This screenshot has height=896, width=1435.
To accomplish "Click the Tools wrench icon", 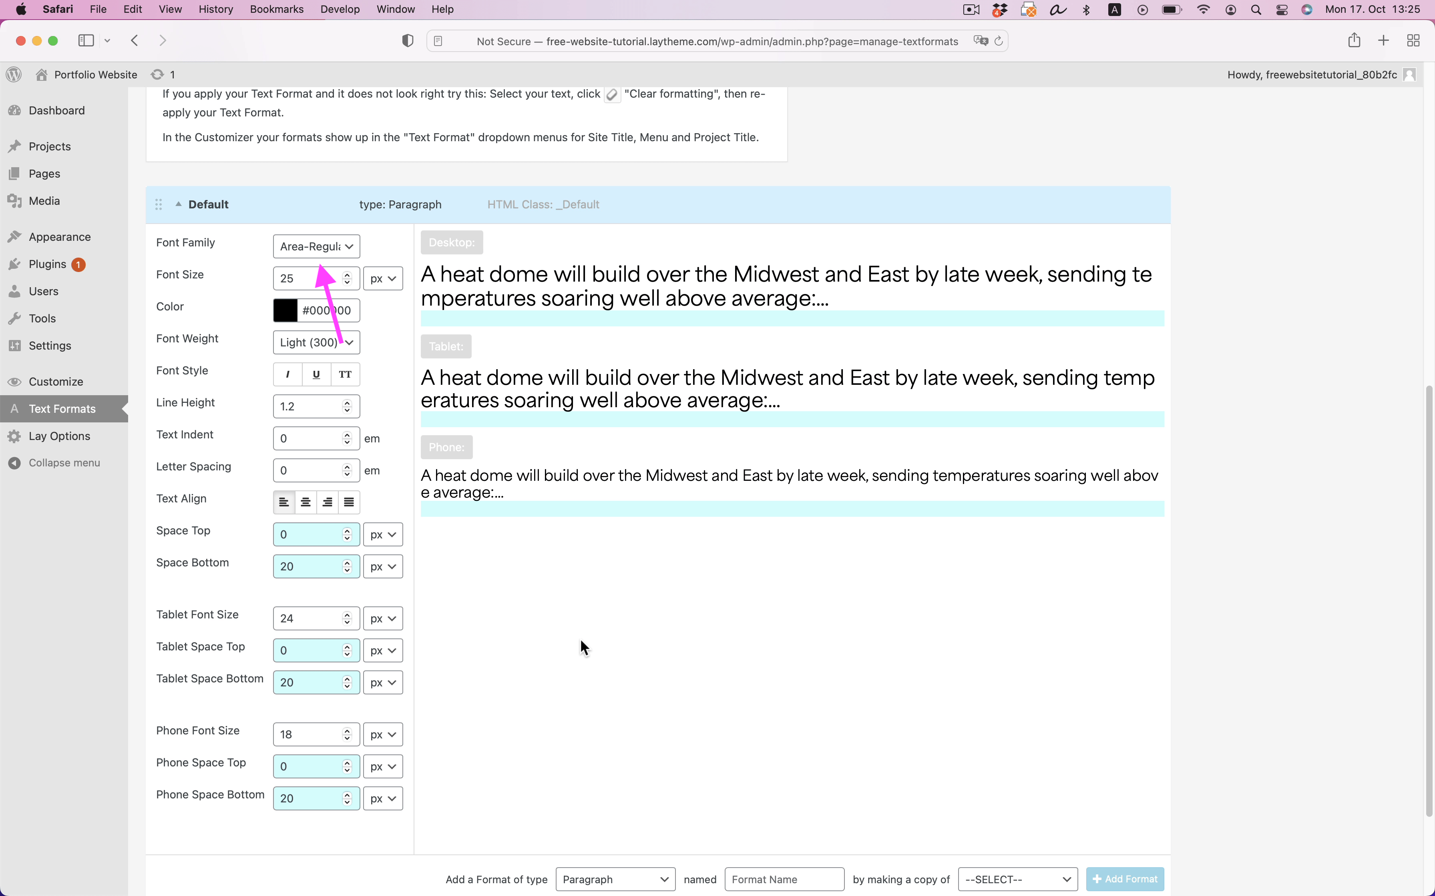I will click(x=15, y=319).
